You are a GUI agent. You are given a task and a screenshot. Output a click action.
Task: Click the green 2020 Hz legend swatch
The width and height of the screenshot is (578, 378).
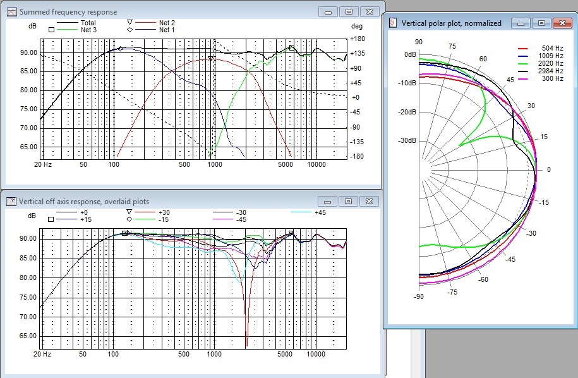tap(522, 63)
